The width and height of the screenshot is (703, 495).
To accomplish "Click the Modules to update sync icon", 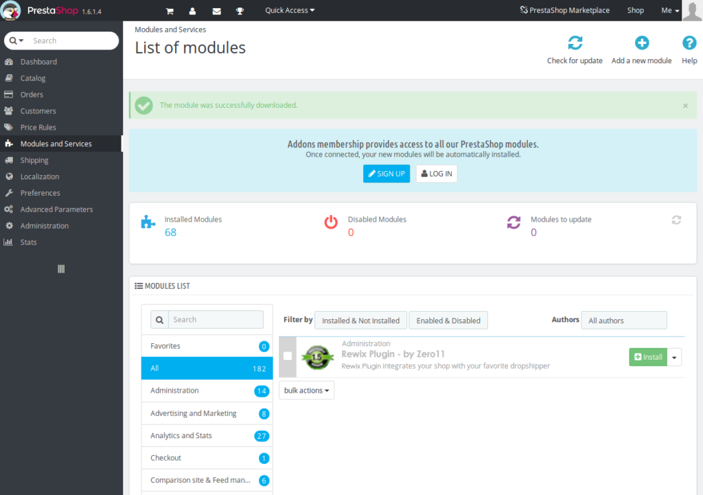I will pyautogui.click(x=514, y=222).
